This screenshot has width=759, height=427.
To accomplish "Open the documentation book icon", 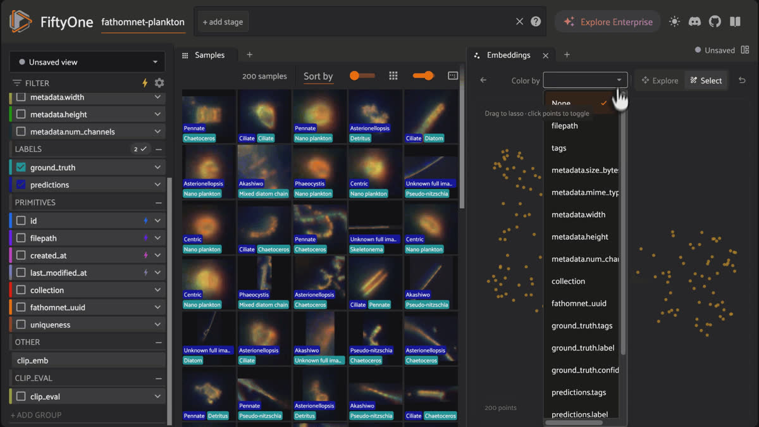I will click(x=735, y=22).
